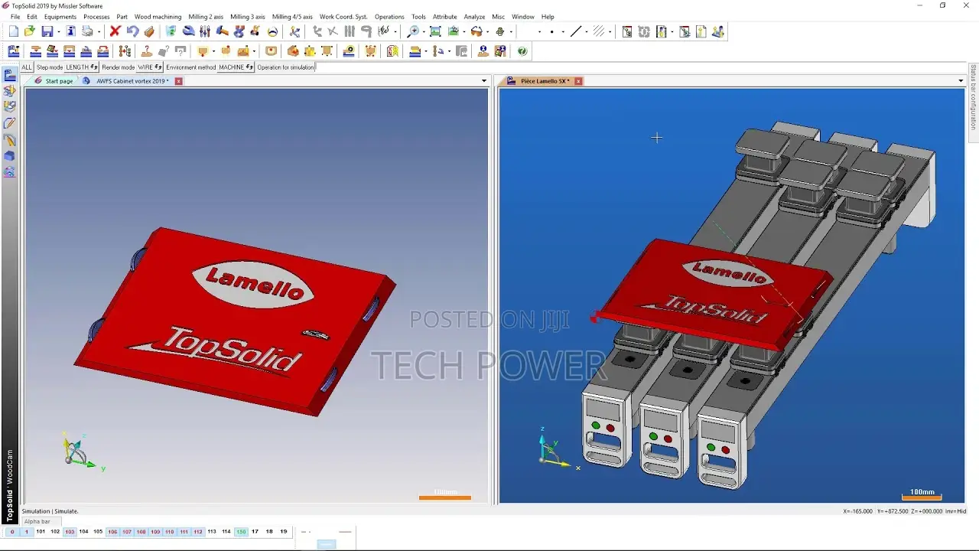Click the green help question mark icon
The height and width of the screenshot is (551, 979).
coord(522,51)
